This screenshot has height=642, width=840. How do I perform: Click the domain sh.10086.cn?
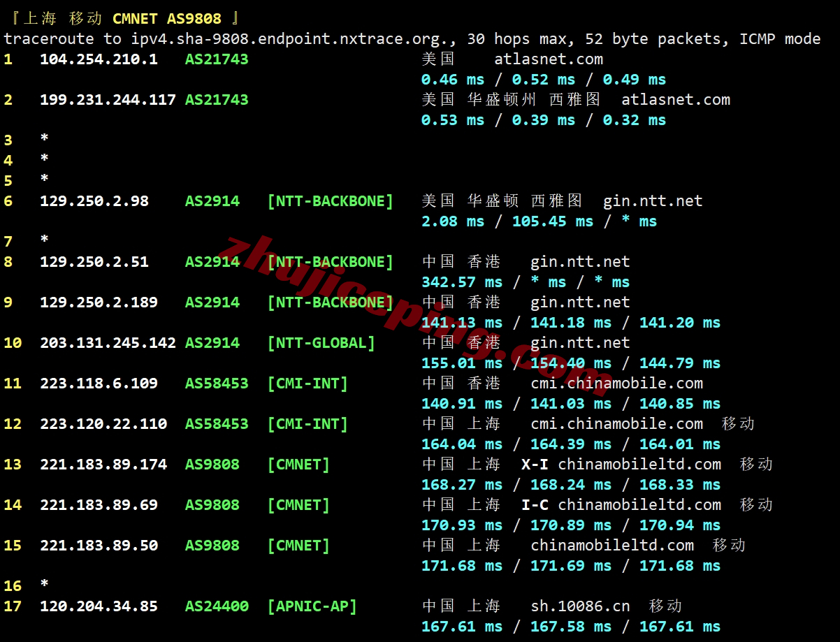[580, 606]
